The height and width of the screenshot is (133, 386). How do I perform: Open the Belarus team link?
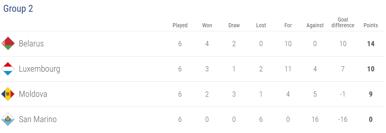click(x=31, y=44)
